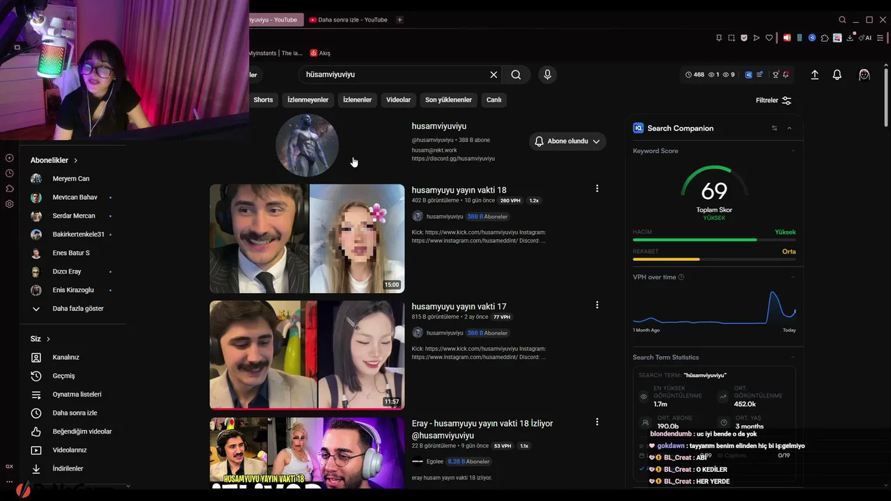Select the Videolar filter chip
This screenshot has height=501, width=891.
398,100
